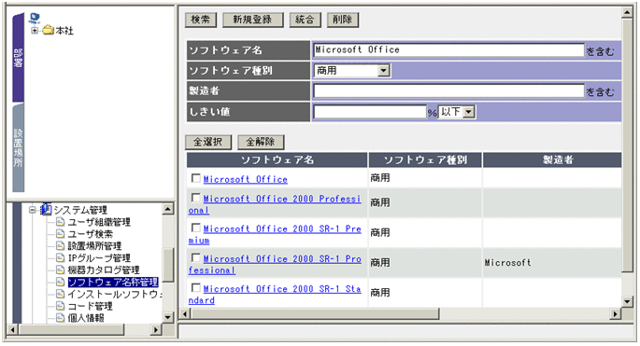Viewport: 640px width, 346px height.
Task: Select コード管理 tree item
Action: pyautogui.click(x=90, y=306)
